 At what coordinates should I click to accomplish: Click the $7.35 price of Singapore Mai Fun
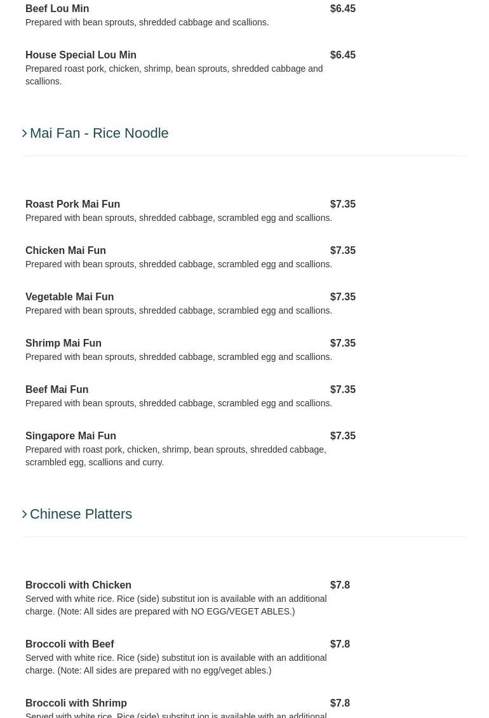[x=342, y=436]
